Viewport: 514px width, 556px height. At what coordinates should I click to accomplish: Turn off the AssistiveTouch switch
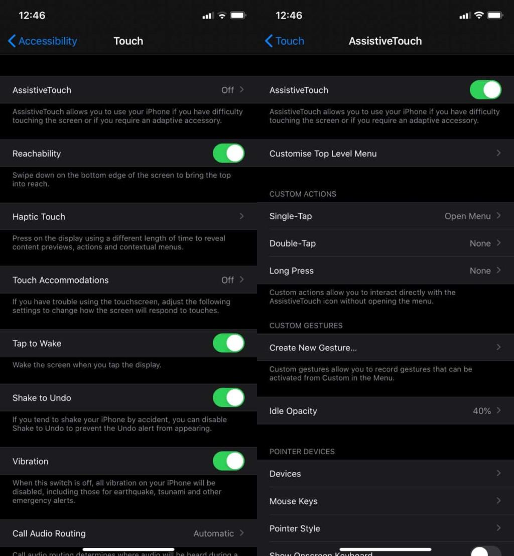(x=485, y=90)
